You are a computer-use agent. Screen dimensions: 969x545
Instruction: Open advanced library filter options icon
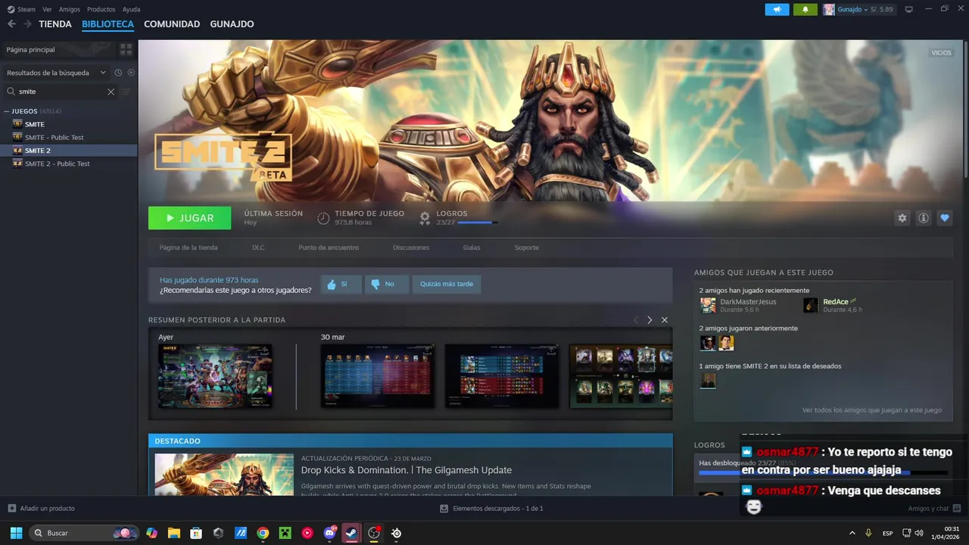126,92
